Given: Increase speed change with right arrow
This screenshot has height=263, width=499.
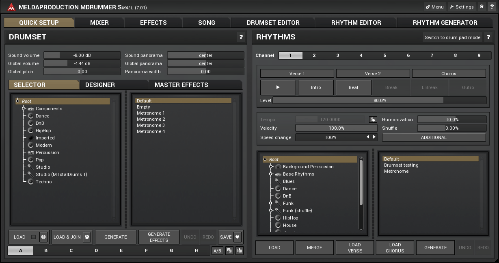Looking at the screenshot, I should (x=374, y=137).
